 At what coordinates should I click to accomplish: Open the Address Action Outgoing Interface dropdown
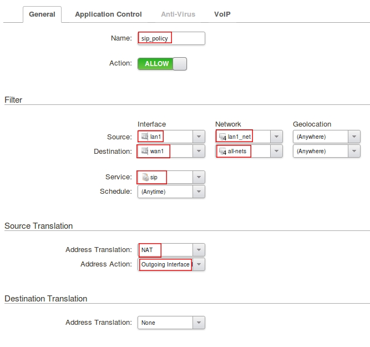tap(199, 264)
